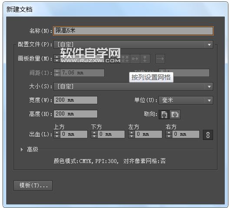Screen dimensions: 231x208
Task: Decrease artboard count with down arrow
Action: point(57,61)
